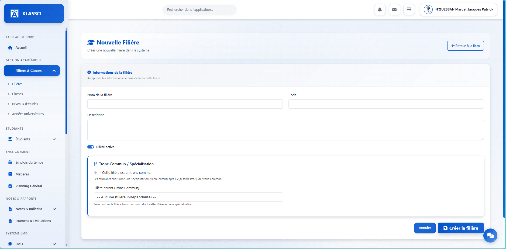
Task: Select Niveaux d'études in the sidebar
Action: tap(25, 104)
